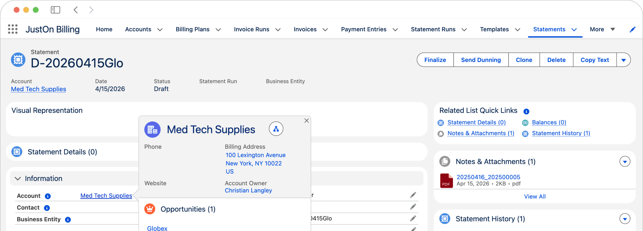Go to the Home tab

pyautogui.click(x=104, y=29)
